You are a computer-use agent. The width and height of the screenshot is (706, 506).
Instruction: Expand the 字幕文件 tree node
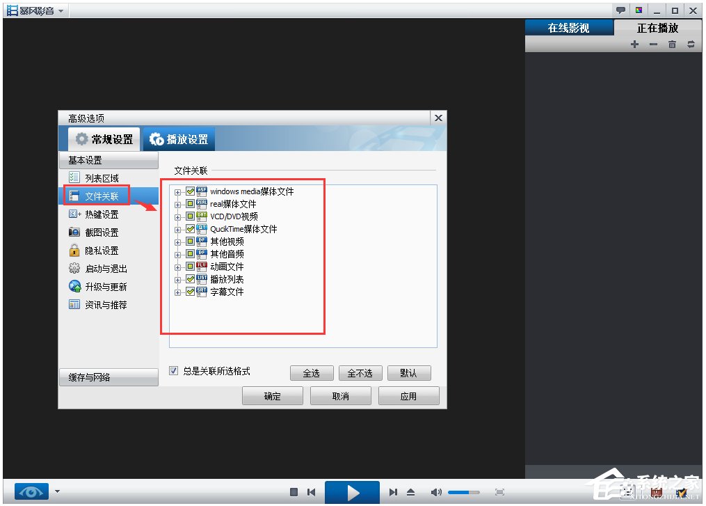(177, 293)
